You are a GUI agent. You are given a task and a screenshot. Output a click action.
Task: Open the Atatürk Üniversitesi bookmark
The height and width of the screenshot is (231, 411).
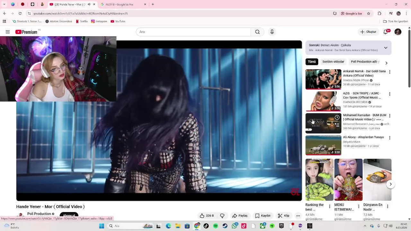(x=59, y=21)
